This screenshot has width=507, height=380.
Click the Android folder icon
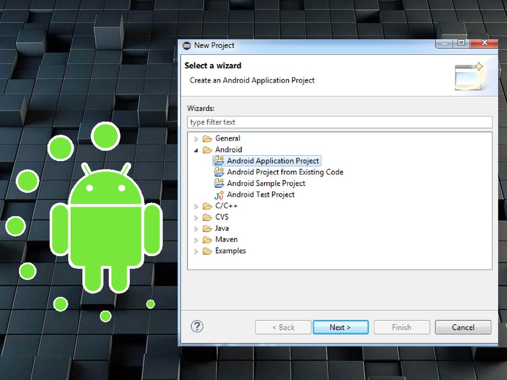tap(207, 150)
